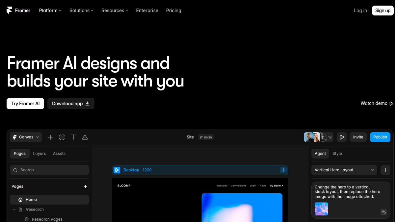Click the Site project title
The image size is (395, 222).
pyautogui.click(x=190, y=137)
